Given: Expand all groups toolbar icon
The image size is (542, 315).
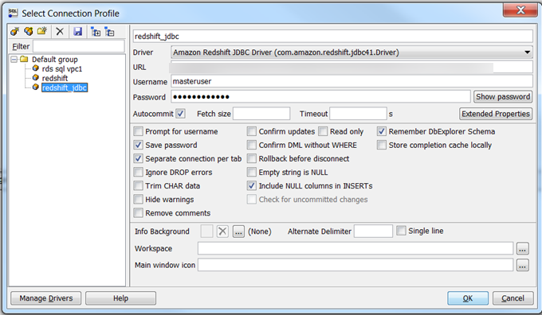Looking at the screenshot, I should [96, 32].
